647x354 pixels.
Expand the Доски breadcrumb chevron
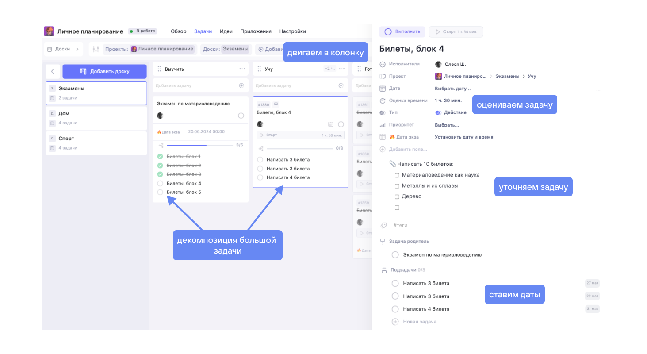tap(77, 49)
